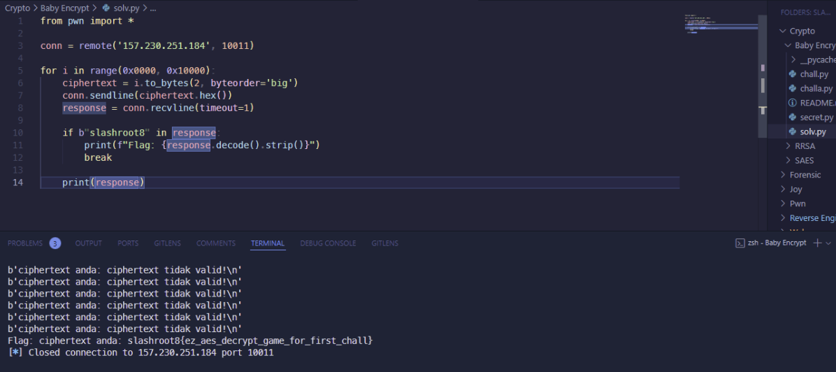Click line number 5 in the gutter
The image size is (836, 372).
tap(20, 71)
